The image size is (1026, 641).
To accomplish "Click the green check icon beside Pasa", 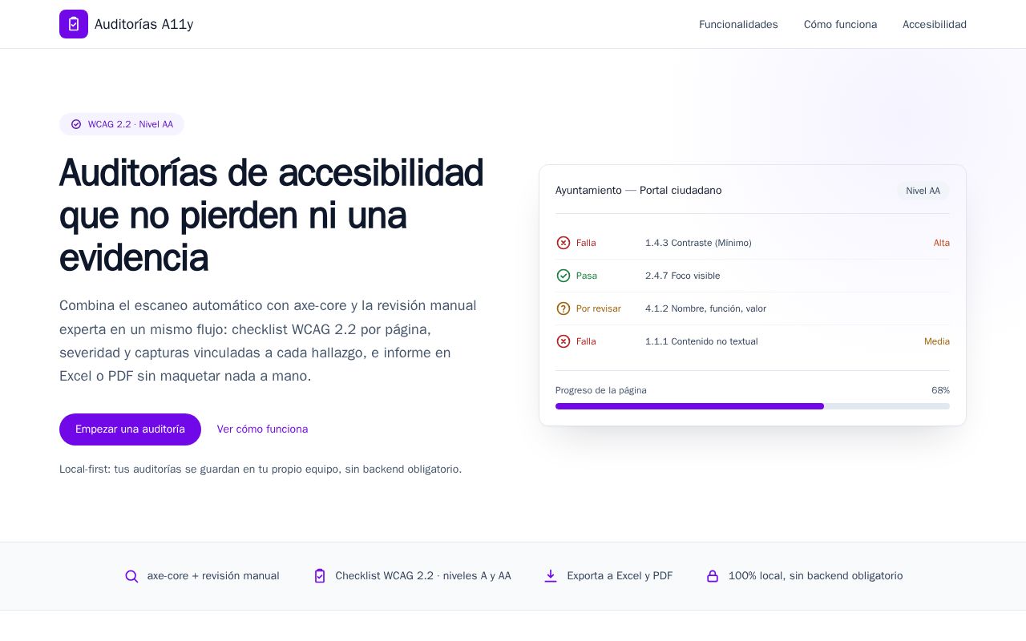I will (x=563, y=276).
